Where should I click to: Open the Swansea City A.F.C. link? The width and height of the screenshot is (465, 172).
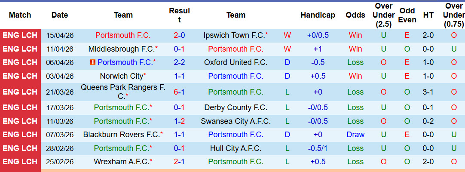click(x=236, y=121)
